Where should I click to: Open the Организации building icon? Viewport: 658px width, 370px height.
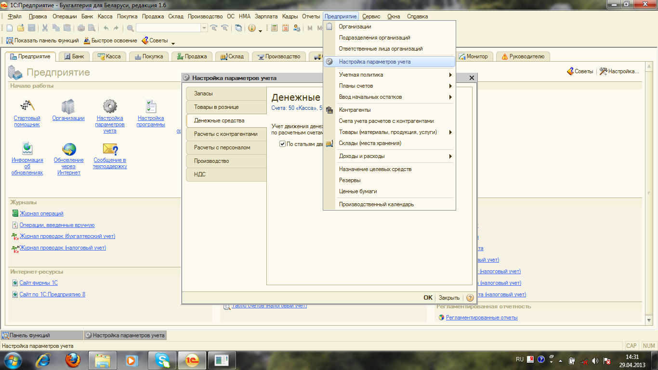click(x=68, y=106)
